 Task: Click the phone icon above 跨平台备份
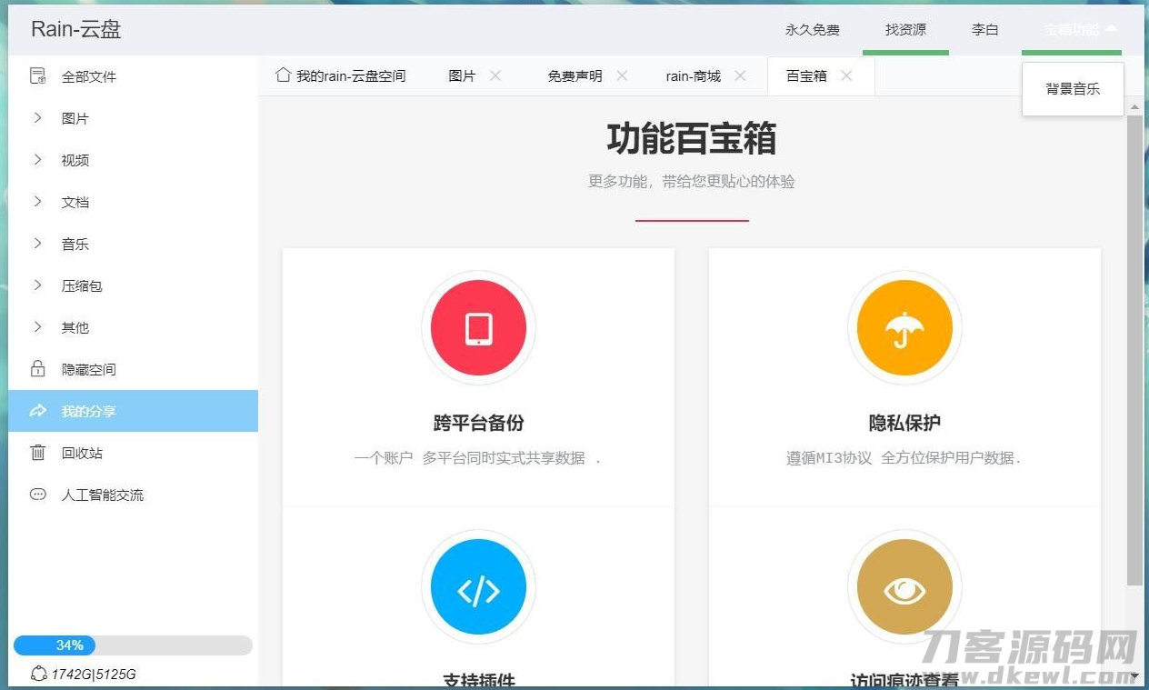(478, 327)
